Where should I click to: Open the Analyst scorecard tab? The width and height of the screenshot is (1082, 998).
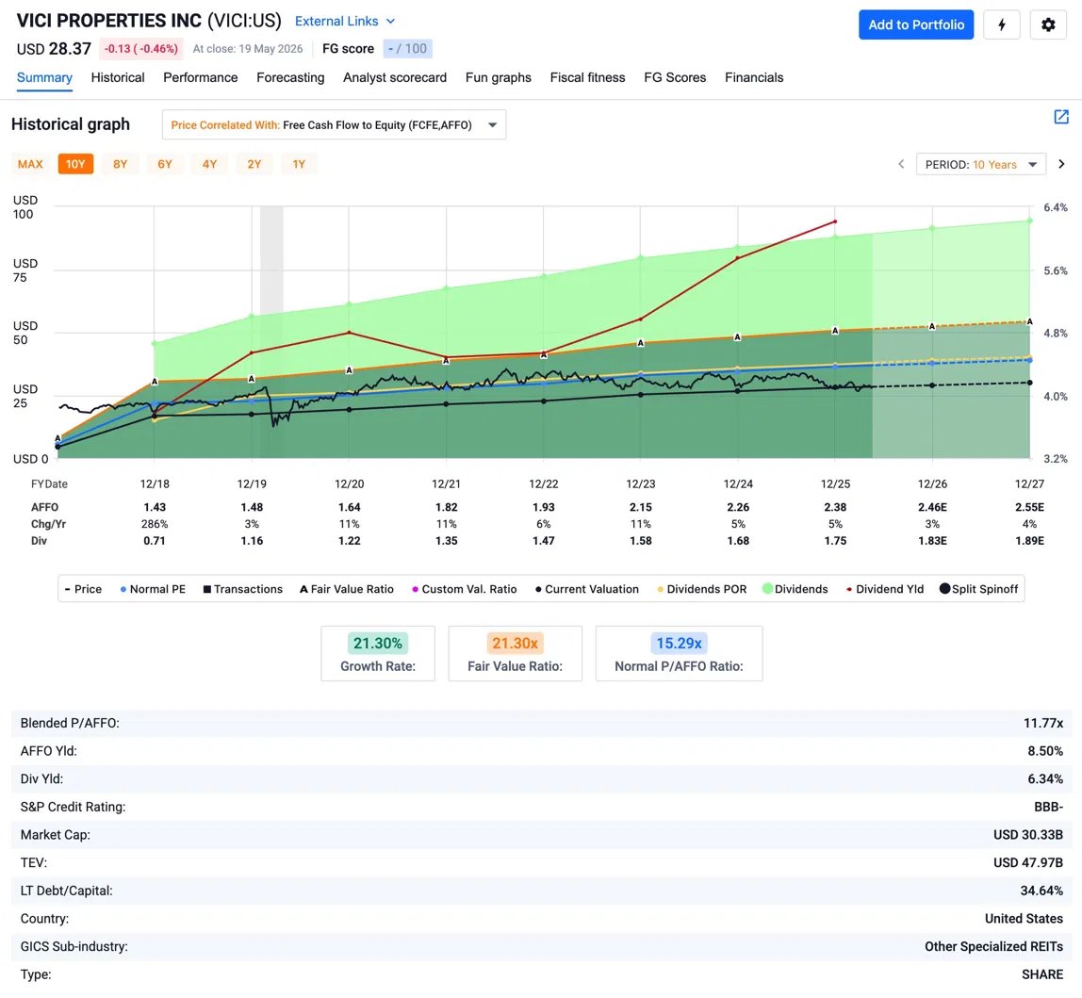(x=395, y=77)
